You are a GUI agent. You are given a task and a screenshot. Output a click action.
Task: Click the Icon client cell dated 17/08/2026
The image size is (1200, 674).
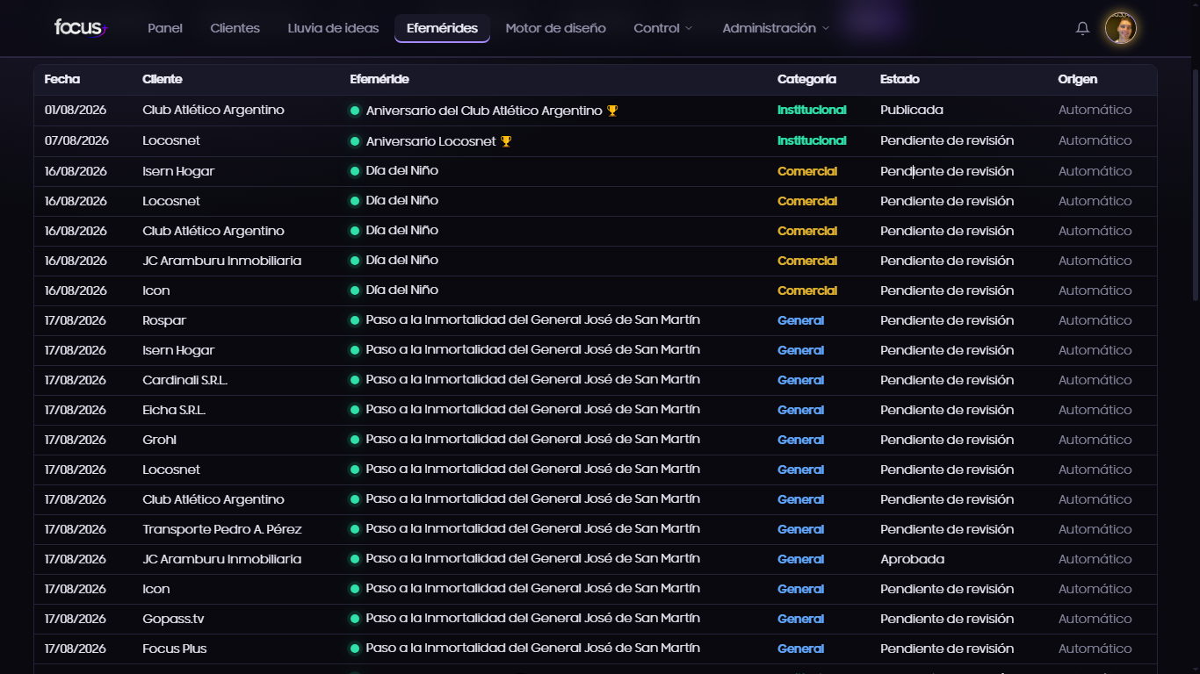click(156, 589)
